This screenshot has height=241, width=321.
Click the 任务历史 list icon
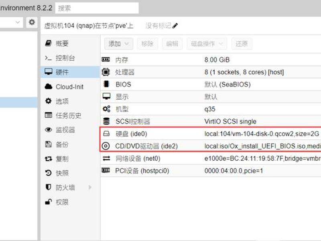(x=48, y=115)
